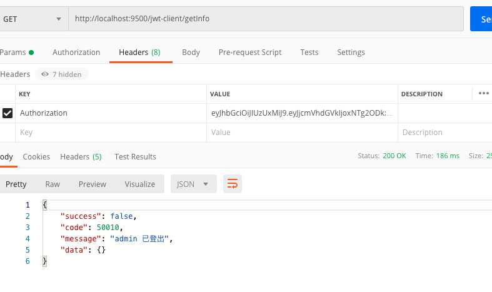Click the request URL input field
The width and height of the screenshot is (492, 292).
tap(266, 19)
